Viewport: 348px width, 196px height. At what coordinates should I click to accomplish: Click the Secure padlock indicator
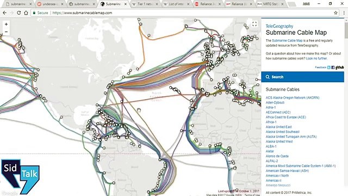click(x=34, y=13)
